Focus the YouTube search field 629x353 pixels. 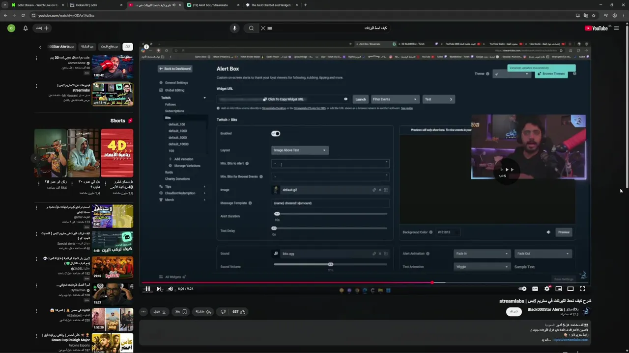[329, 28]
